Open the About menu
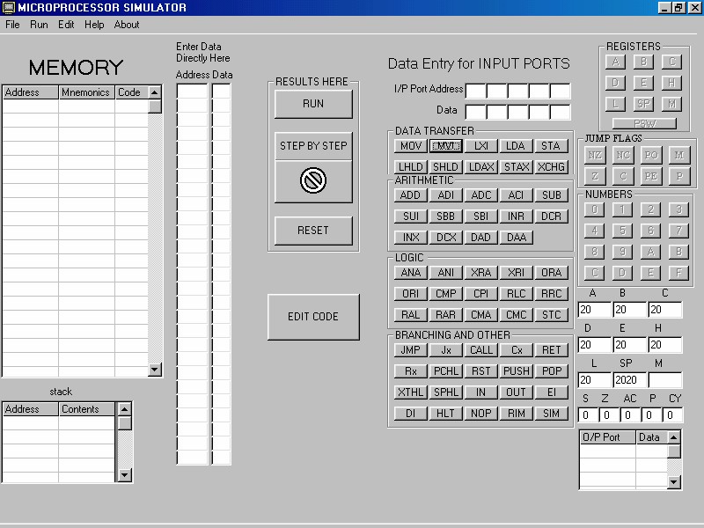 pos(127,25)
